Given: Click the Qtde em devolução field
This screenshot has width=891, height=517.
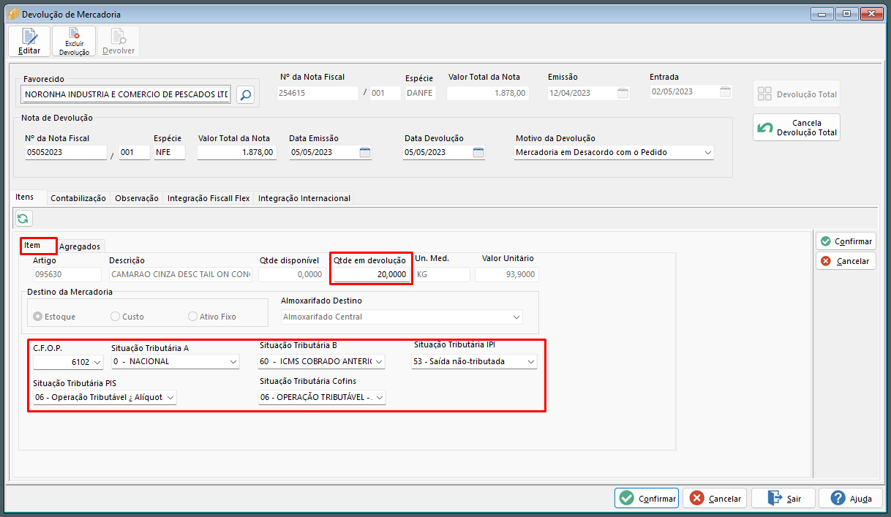Looking at the screenshot, I should coord(371,274).
